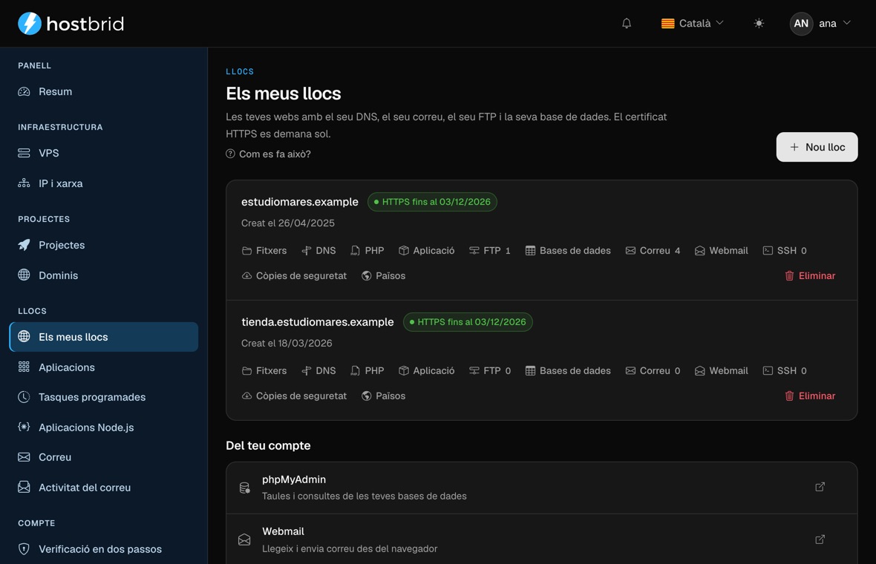Open Països for estudiomares.example
This screenshot has height=564, width=876.
[383, 276]
